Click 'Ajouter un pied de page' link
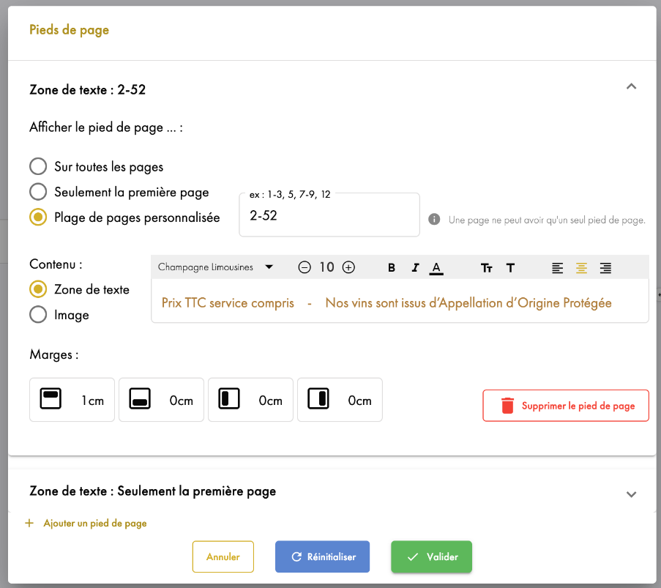 coord(95,524)
